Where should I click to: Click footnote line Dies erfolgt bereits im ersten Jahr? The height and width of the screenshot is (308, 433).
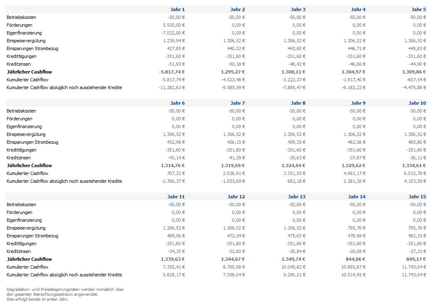point(37,299)
